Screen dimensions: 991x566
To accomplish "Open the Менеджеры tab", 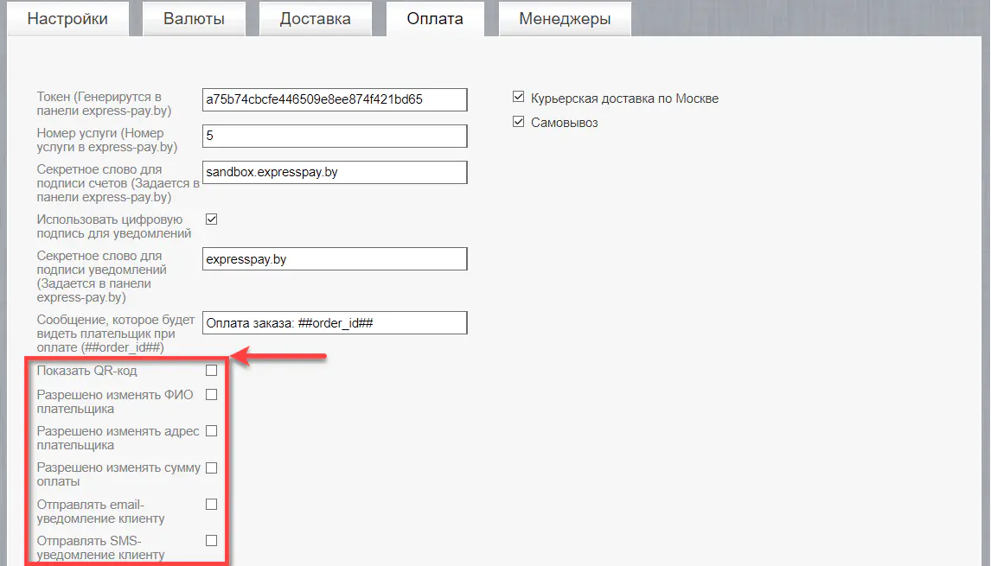I will click(x=565, y=17).
